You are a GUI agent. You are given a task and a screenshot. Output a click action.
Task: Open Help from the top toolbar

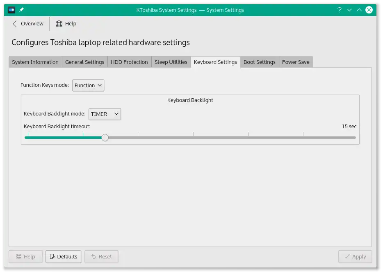pos(66,24)
